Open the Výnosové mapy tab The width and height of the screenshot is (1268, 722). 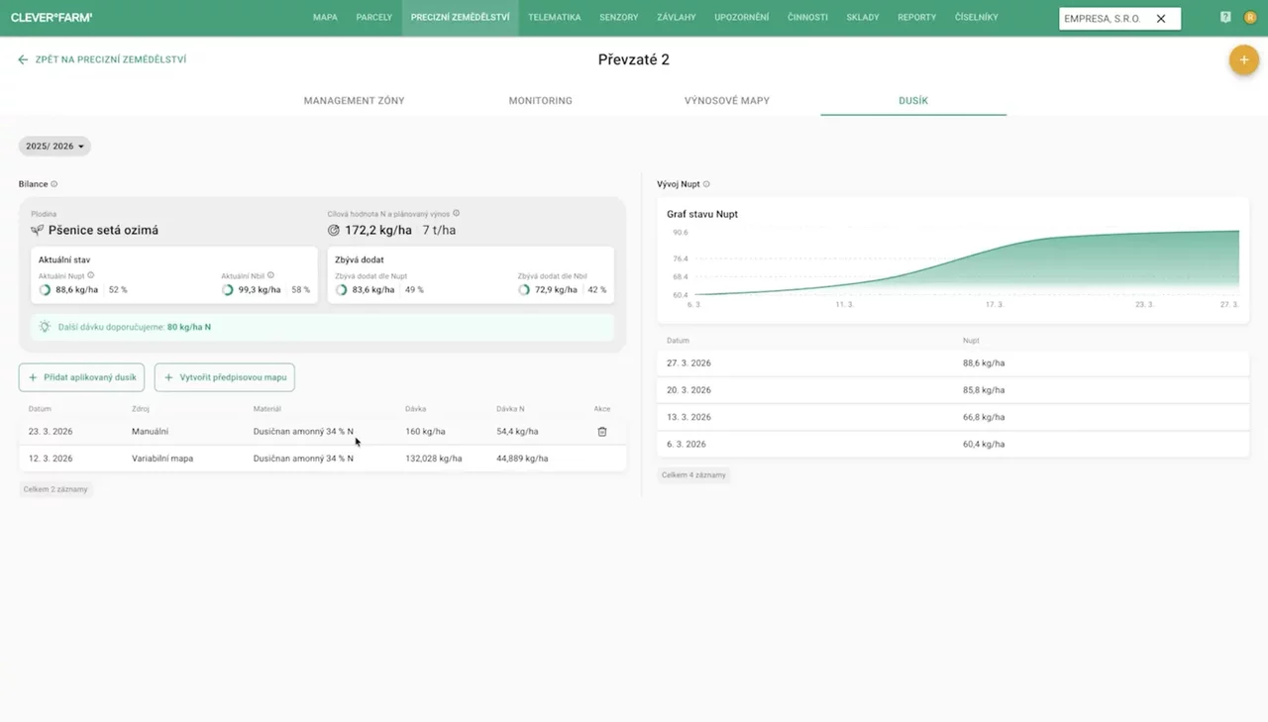coord(726,101)
